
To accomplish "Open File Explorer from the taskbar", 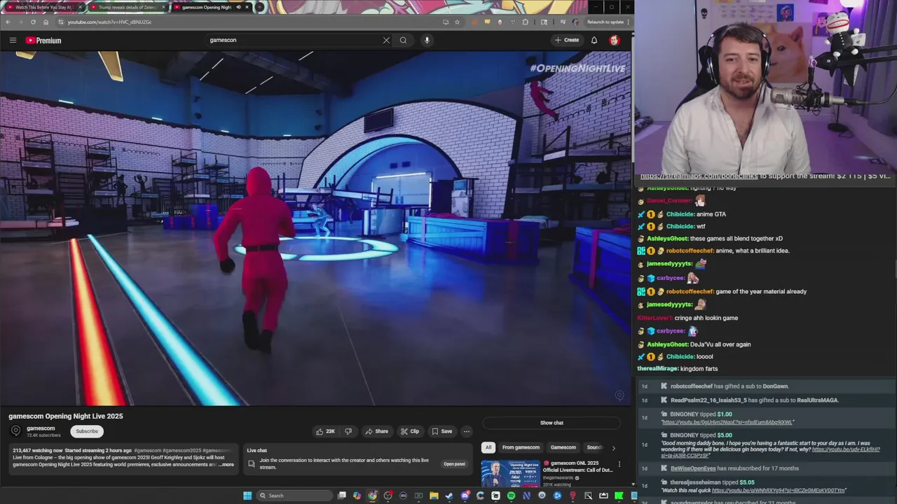I will click(434, 496).
